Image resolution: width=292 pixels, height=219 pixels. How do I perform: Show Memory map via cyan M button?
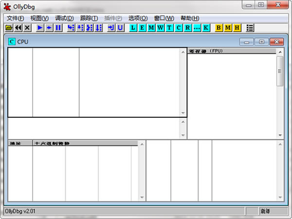coord(151,28)
